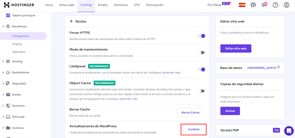Image resolution: width=295 pixels, height=138 pixels.
Task: Open Staging in WordPress sidebar
Action: [17, 44]
